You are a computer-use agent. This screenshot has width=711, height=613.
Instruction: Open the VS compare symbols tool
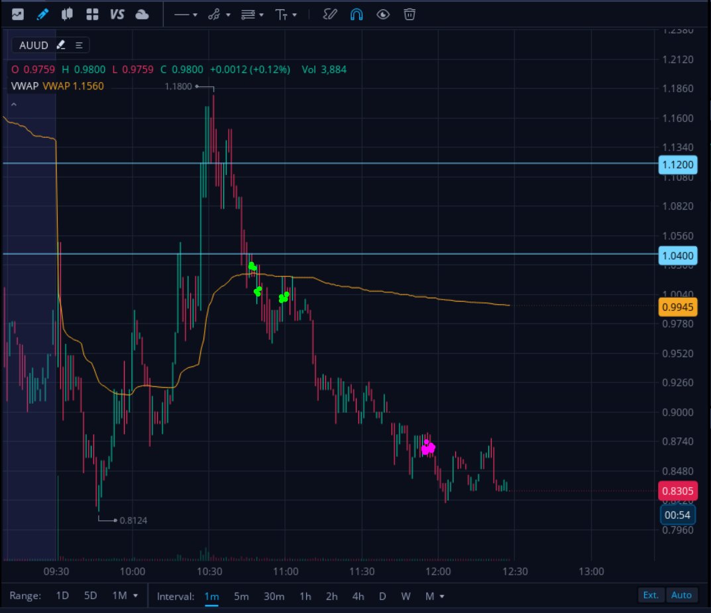coord(117,15)
